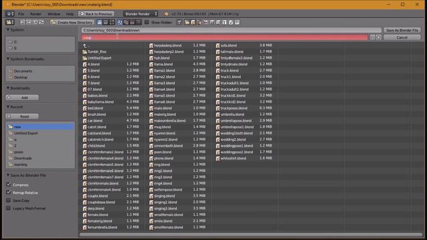Increment file name number plus button
Image resolution: width=427 pixels, height=240 pixels.
[378, 37]
